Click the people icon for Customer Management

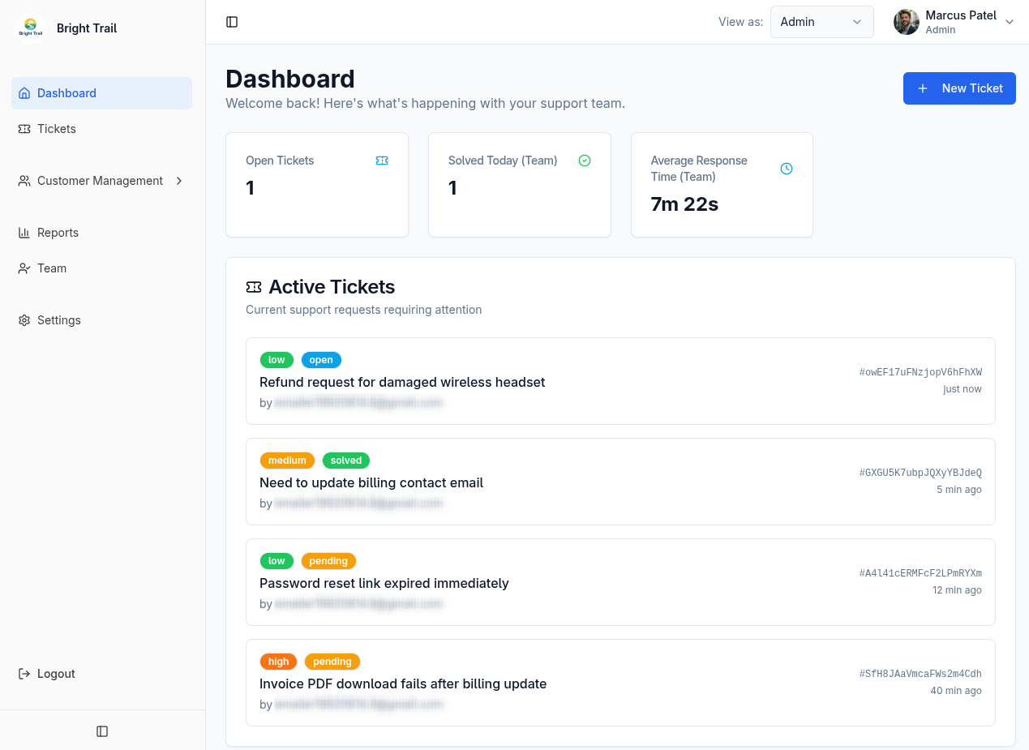(x=25, y=181)
